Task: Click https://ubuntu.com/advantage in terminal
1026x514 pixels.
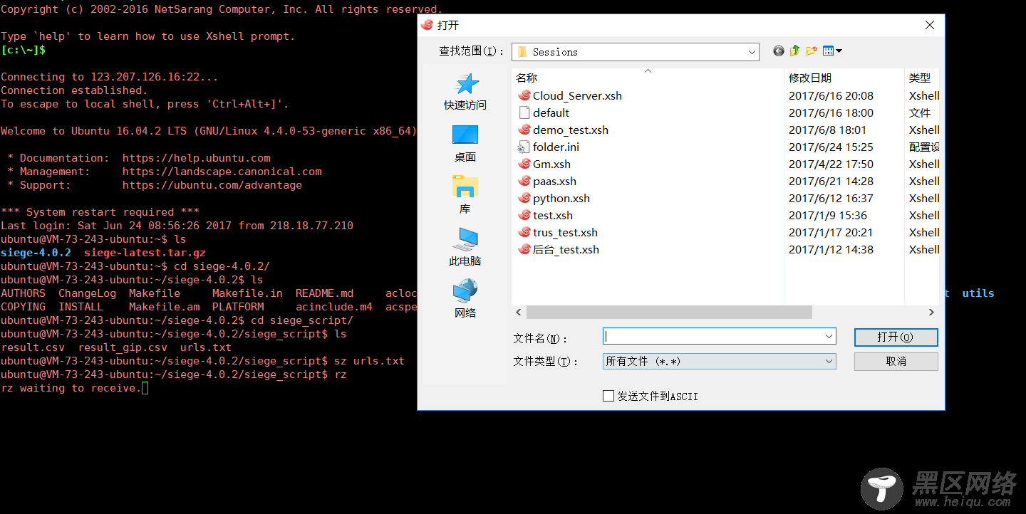Action: [x=212, y=185]
